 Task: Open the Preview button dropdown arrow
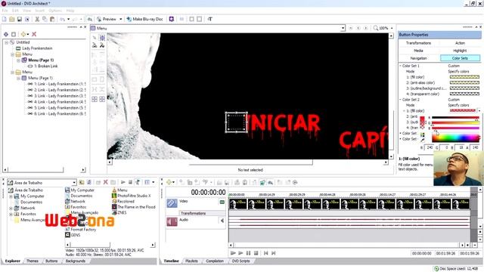pos(121,19)
